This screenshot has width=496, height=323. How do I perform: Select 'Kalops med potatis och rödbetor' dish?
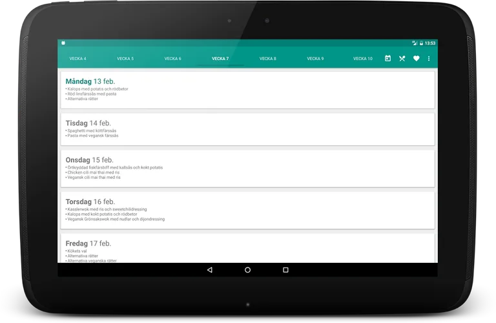(97, 89)
